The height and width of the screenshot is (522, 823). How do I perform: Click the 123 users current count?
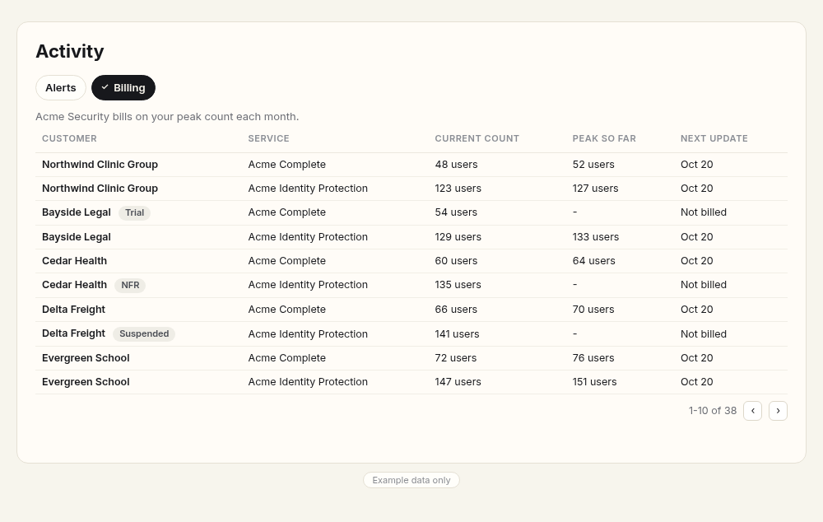[x=458, y=189]
